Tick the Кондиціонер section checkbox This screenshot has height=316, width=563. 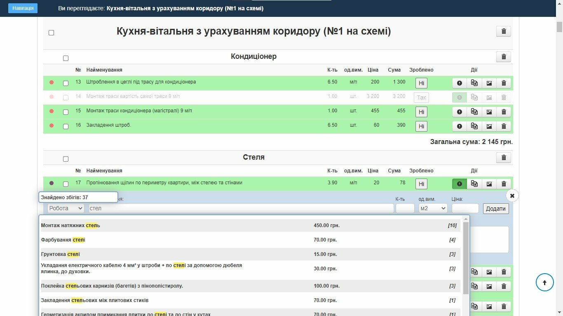66,58
